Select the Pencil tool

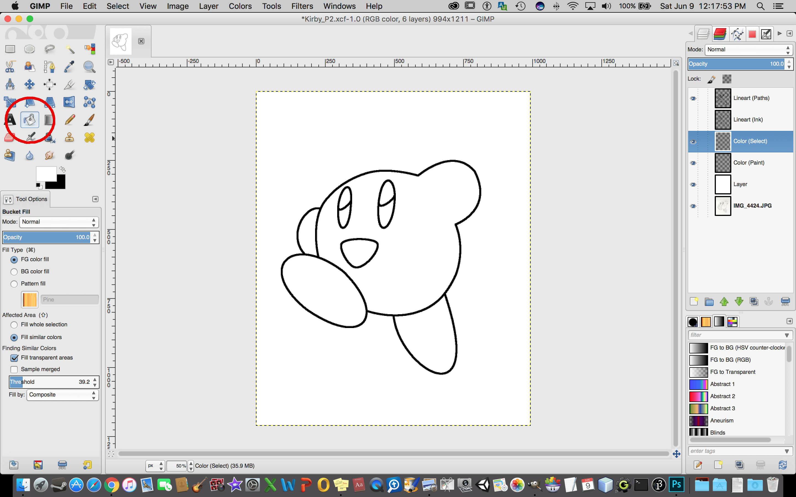(69, 120)
